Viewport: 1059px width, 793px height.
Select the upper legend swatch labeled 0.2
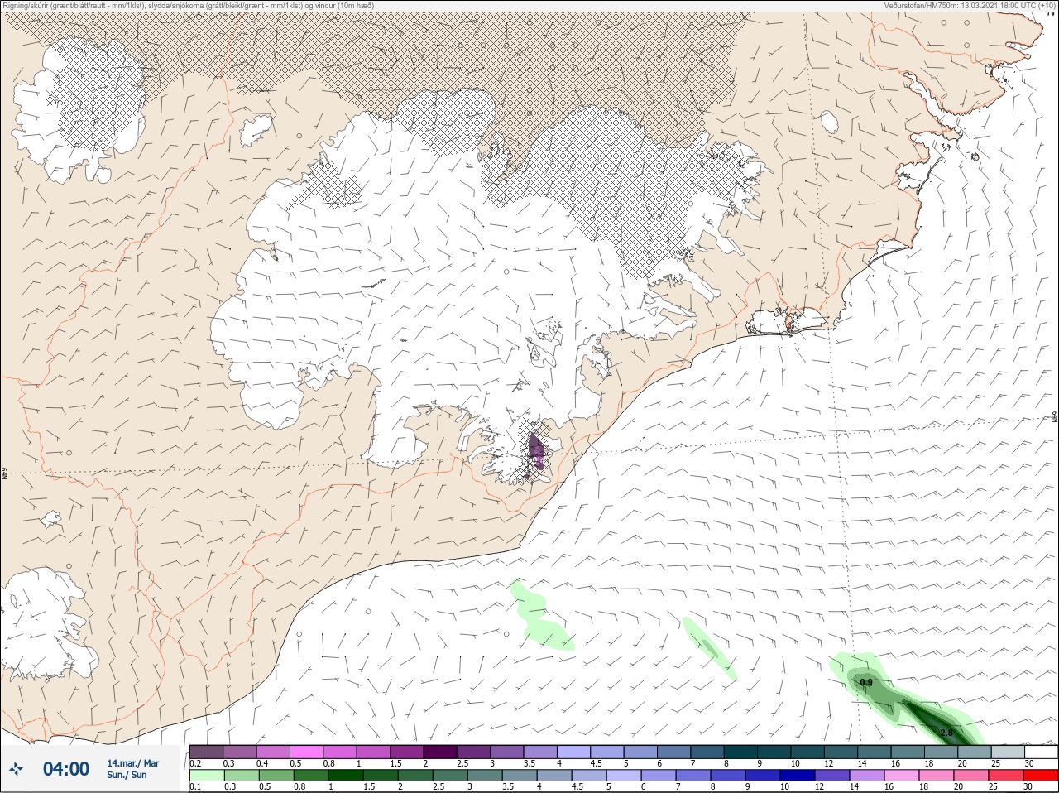pos(206,752)
